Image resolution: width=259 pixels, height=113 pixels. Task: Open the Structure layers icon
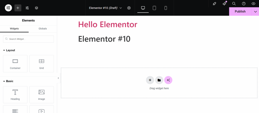(36, 8)
